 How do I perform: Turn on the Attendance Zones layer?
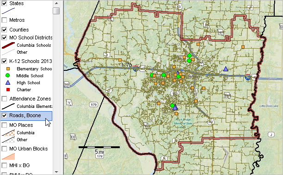point(4,99)
